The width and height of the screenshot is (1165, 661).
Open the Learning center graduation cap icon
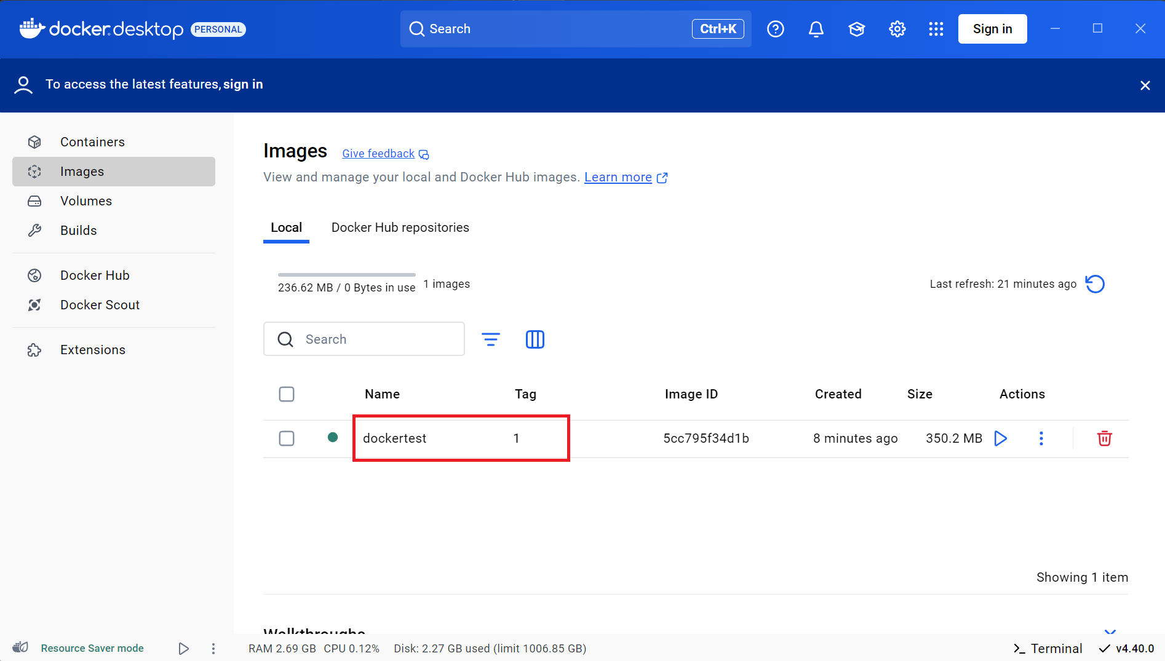click(857, 29)
